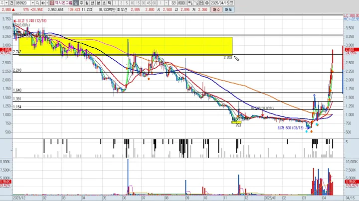Click the red 전 info icon before 엑시온그룹
Viewport: 359px width, 201px height.
[52, 3]
